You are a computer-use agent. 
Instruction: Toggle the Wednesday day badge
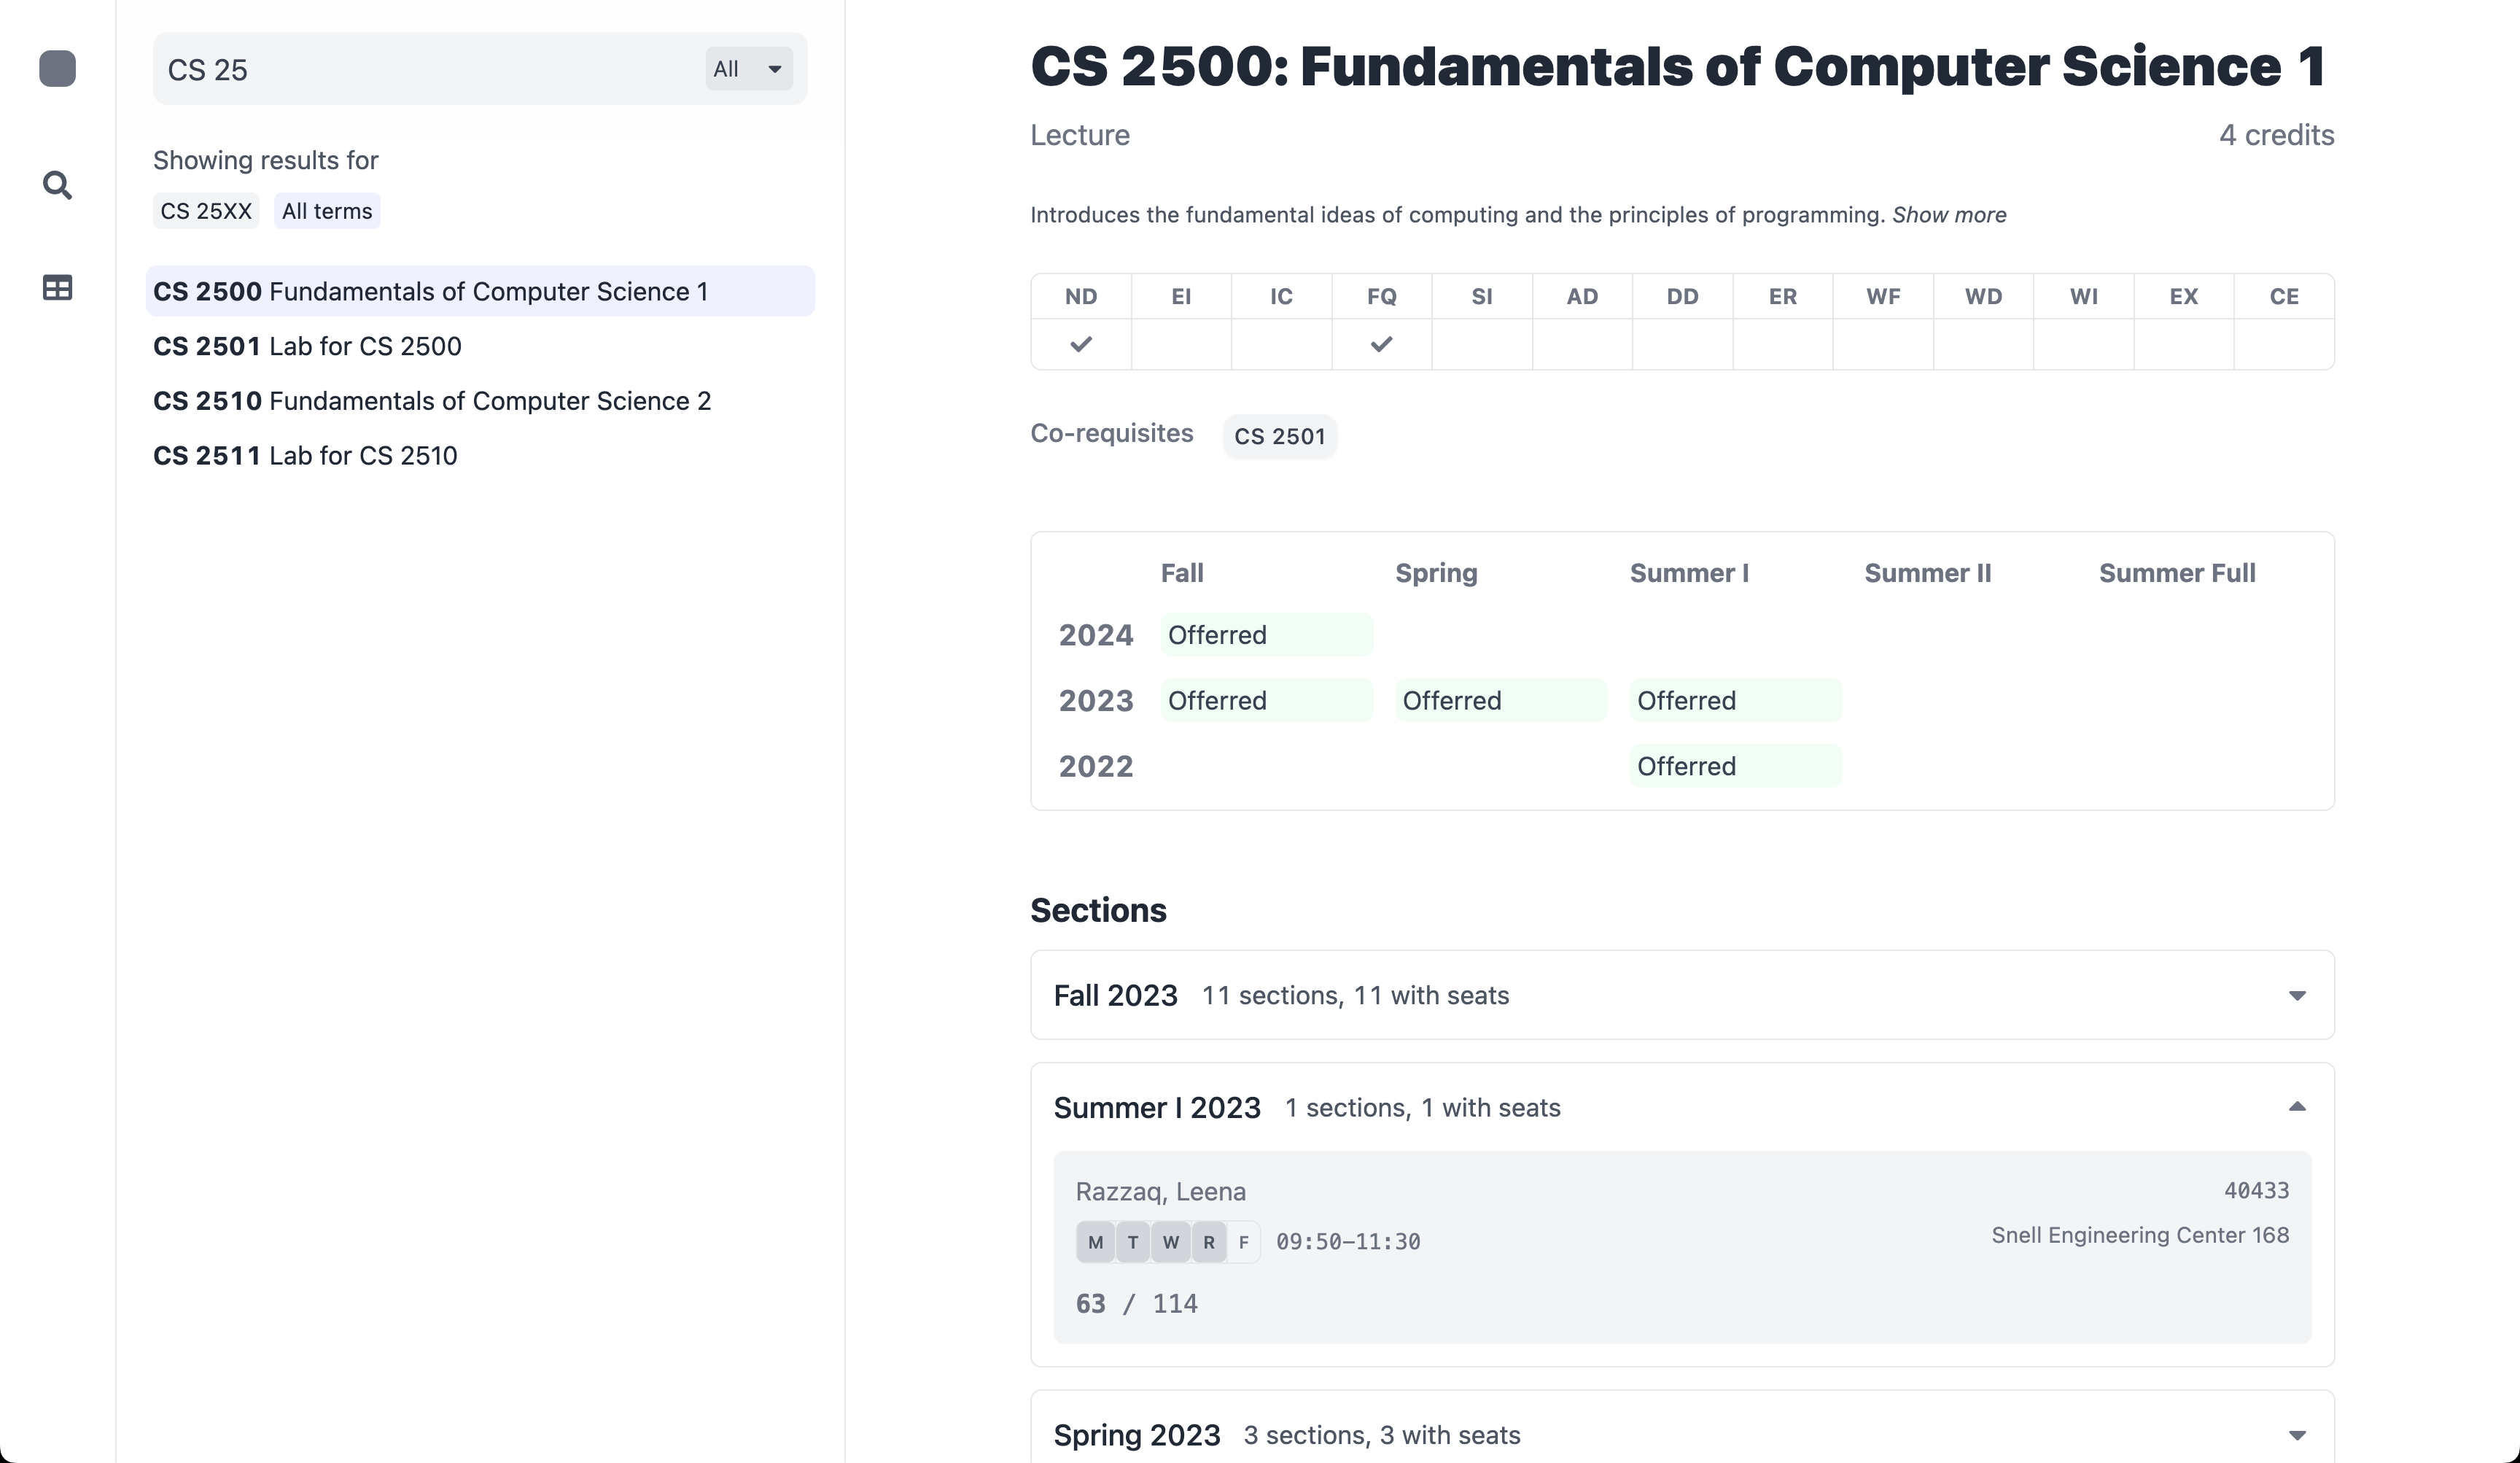[1170, 1242]
